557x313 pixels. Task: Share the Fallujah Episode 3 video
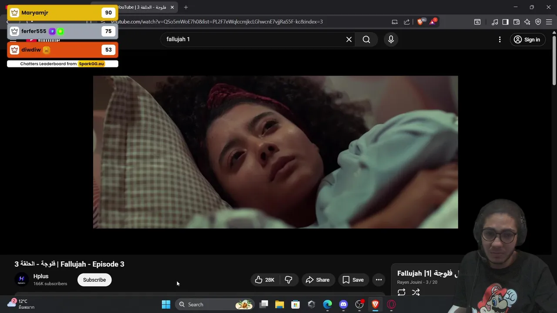click(318, 280)
